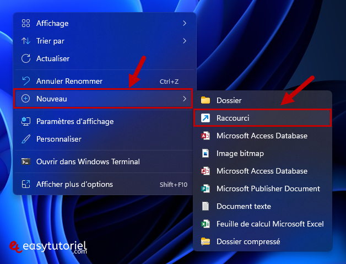The width and height of the screenshot is (346, 264).
Task: Open Paramètres d'affichage
Action: point(105,121)
